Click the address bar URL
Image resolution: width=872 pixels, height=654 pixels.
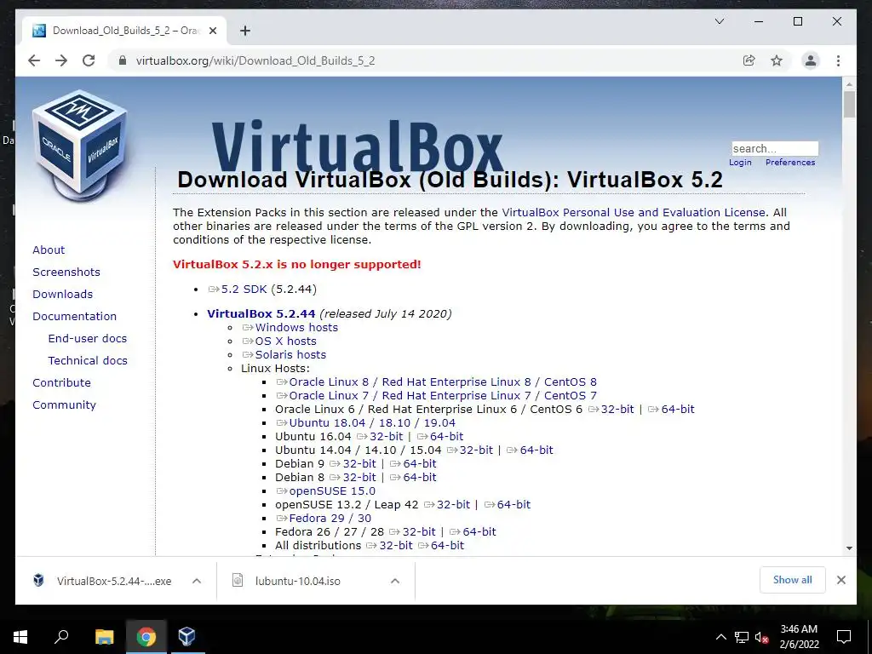(255, 60)
